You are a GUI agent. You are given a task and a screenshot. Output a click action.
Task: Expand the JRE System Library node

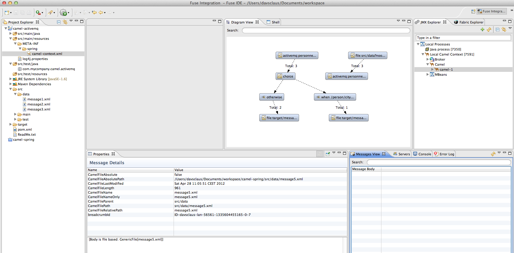click(10, 79)
